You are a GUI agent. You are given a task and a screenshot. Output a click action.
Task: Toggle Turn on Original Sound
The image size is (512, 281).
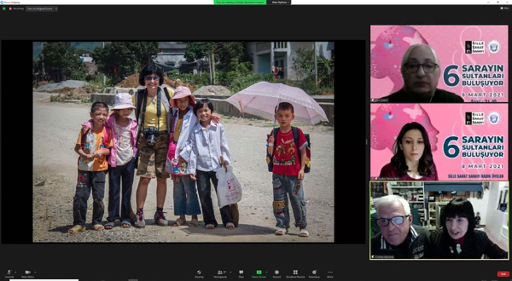click(40, 9)
